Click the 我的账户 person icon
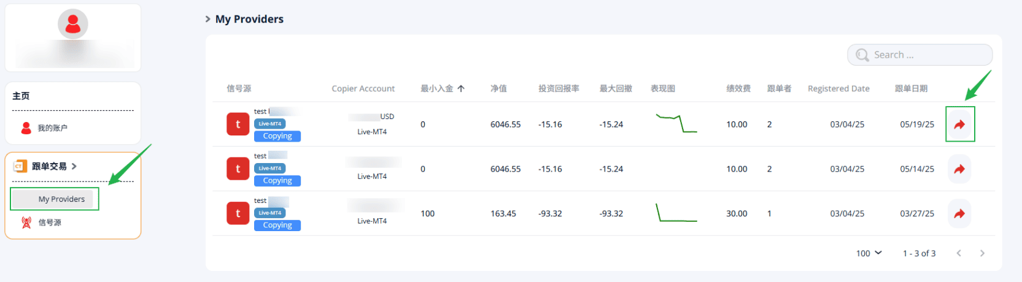 coord(26,128)
